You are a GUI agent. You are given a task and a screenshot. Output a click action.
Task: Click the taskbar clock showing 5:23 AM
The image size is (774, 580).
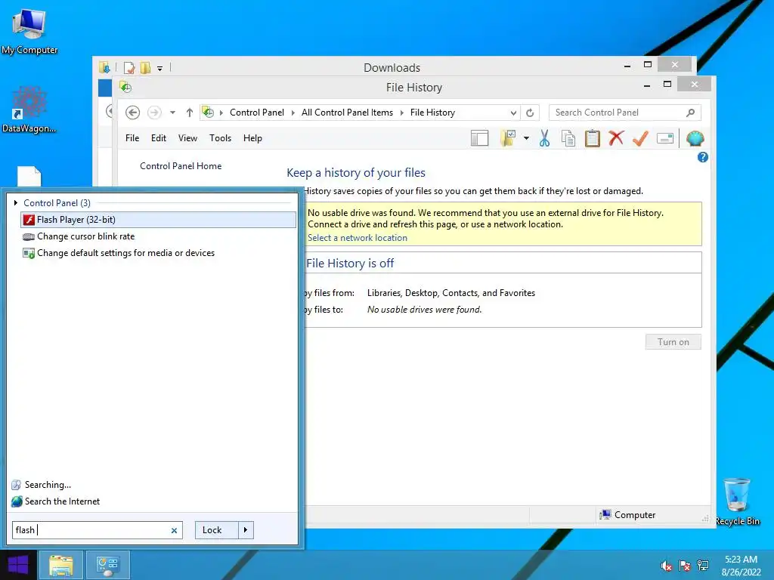741,566
